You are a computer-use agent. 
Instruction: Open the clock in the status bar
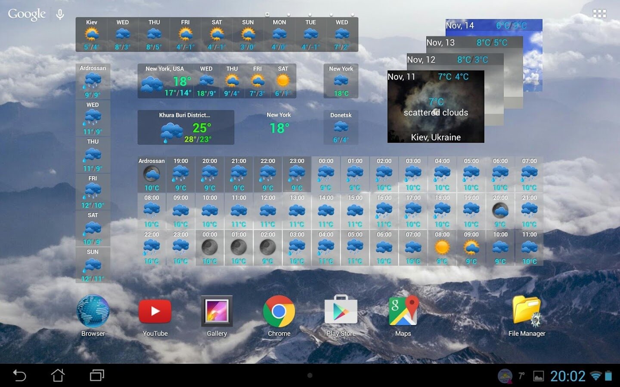pyautogui.click(x=567, y=376)
